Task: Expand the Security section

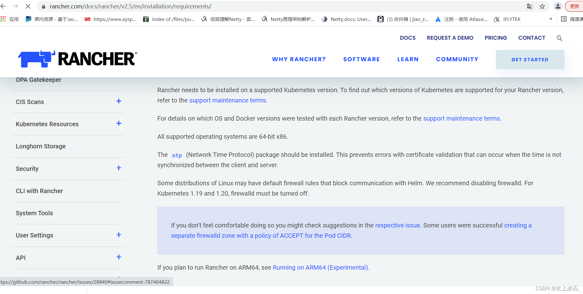Action: (x=119, y=168)
